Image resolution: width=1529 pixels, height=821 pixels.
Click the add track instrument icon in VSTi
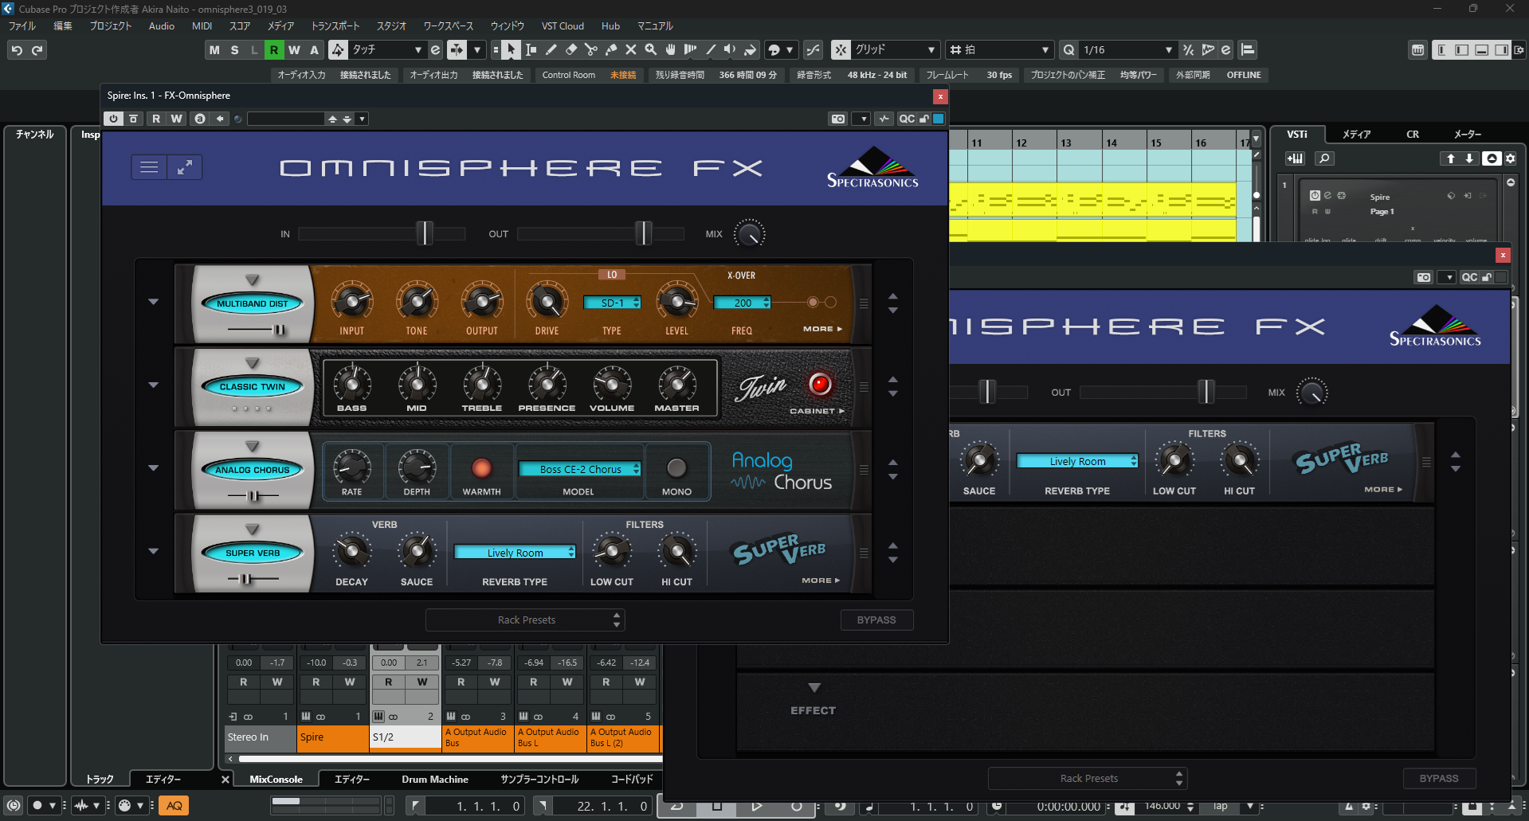pyautogui.click(x=1295, y=158)
